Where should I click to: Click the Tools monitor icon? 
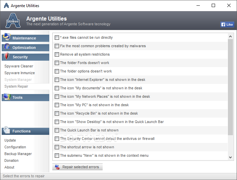click(x=7, y=97)
